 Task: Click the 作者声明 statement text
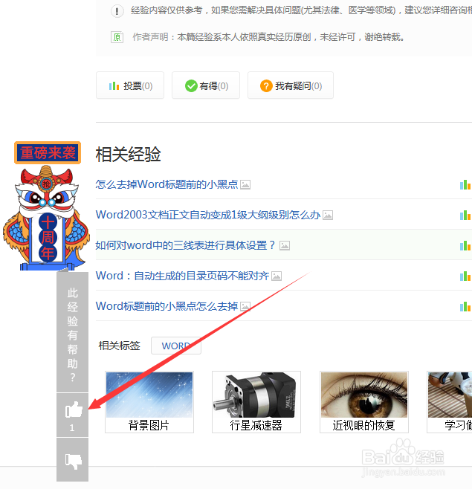pyautogui.click(x=268, y=37)
